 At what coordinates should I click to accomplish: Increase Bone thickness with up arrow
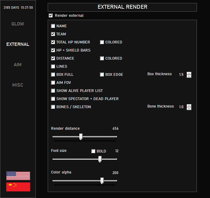pos(189,105)
